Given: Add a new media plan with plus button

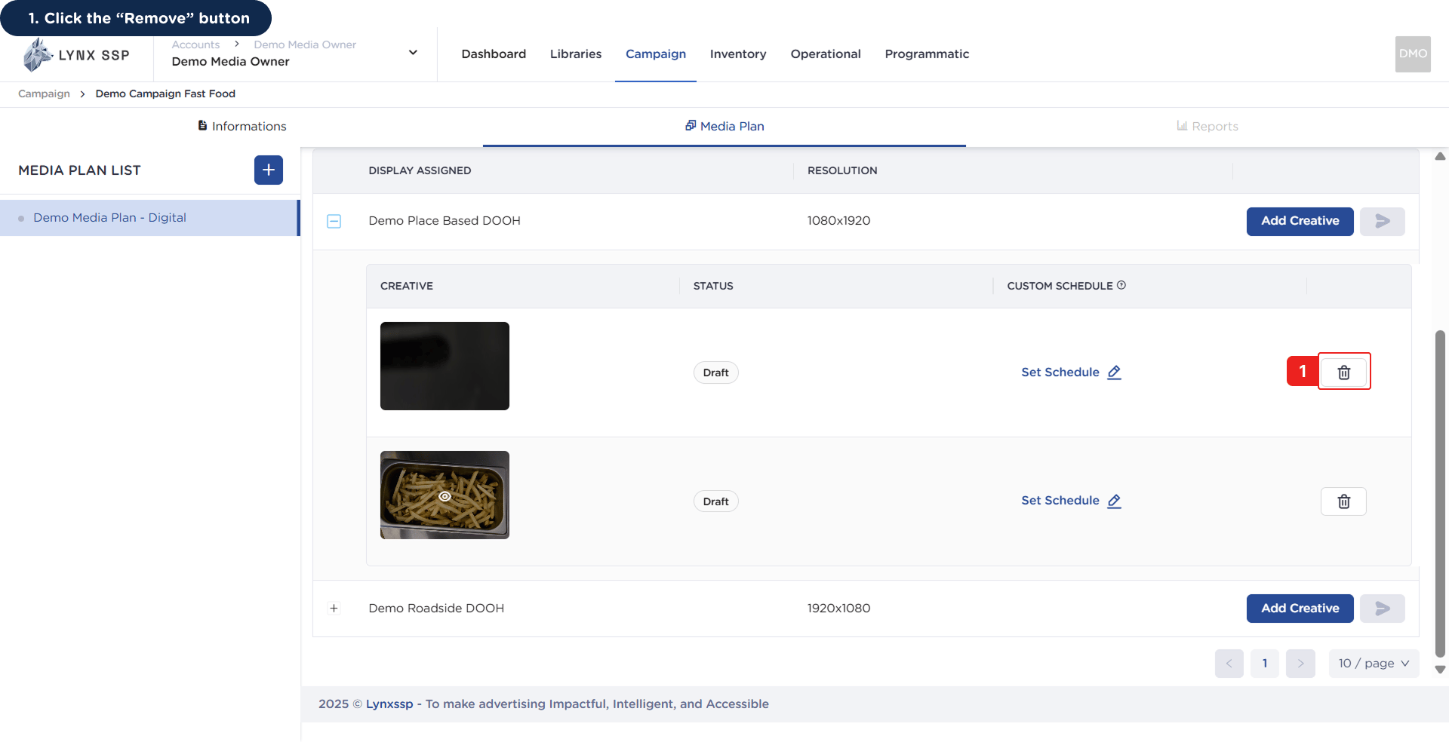Looking at the screenshot, I should click(x=269, y=170).
